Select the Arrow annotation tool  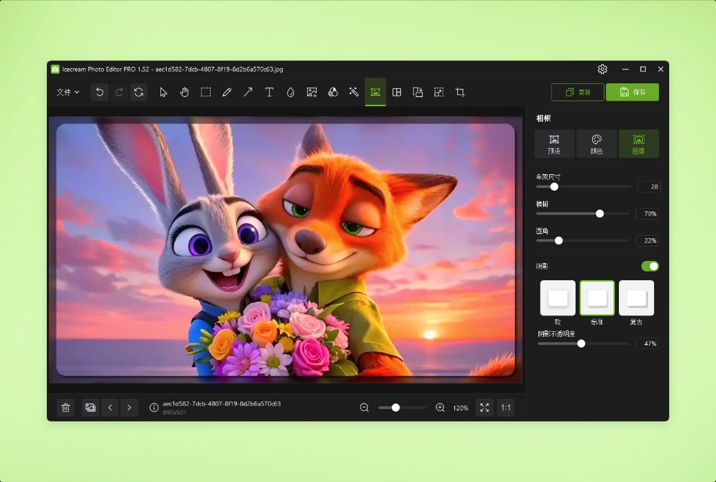pos(248,92)
